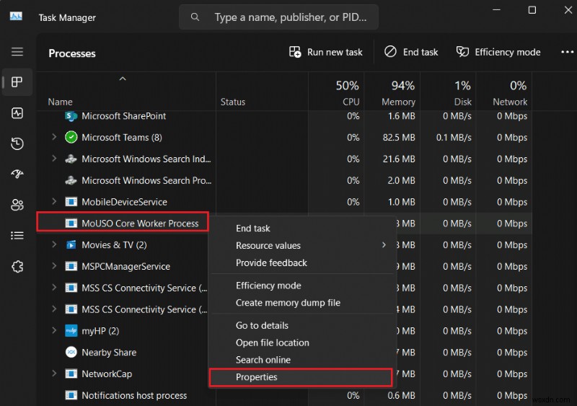Screen dimensions: 577x406
Task: Click the MSPCManagerService process icon
Action: (x=71, y=266)
